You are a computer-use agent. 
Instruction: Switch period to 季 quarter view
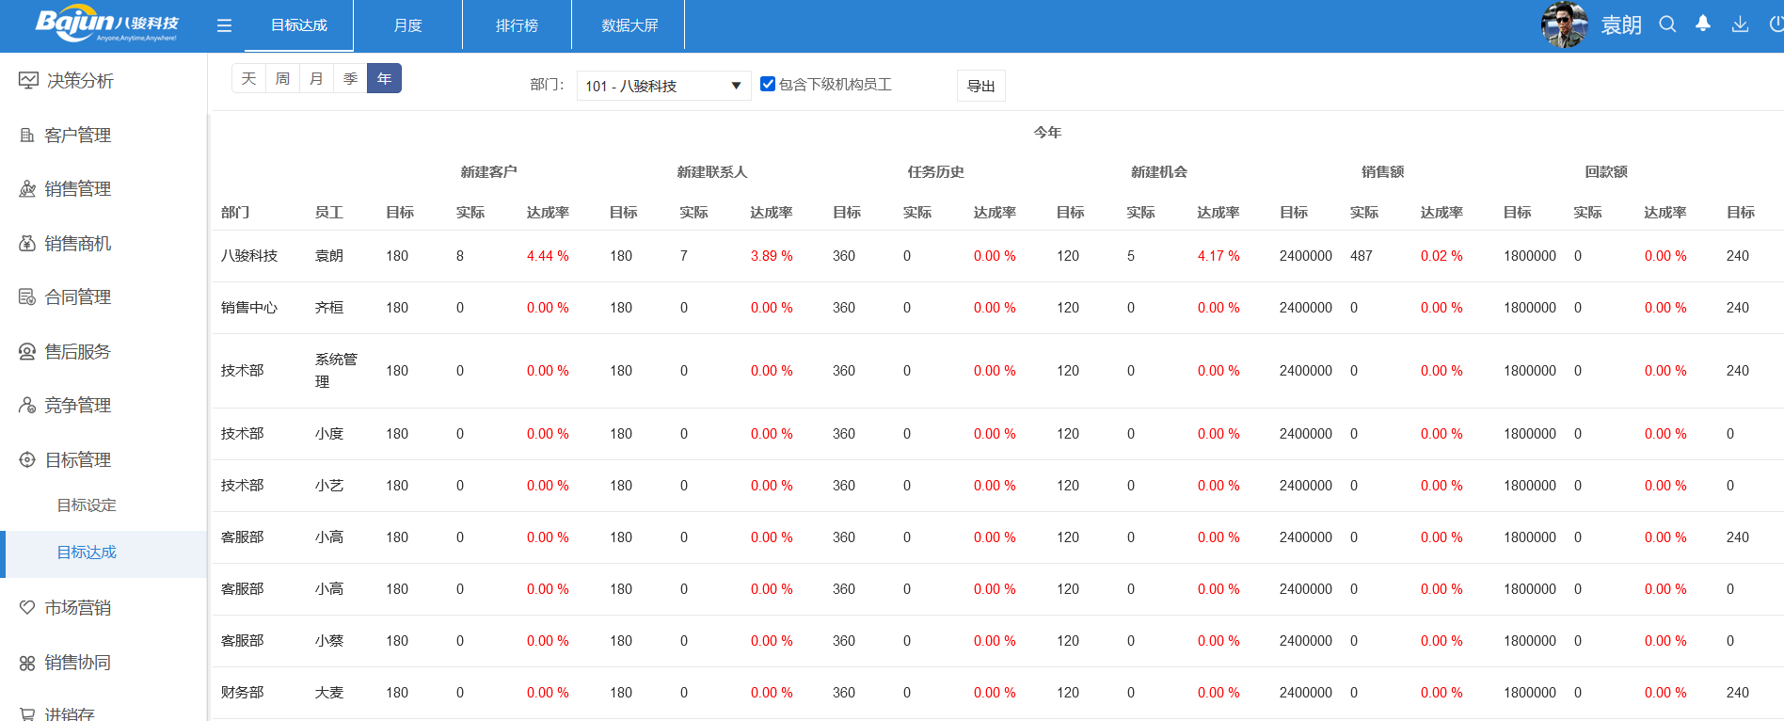point(350,78)
